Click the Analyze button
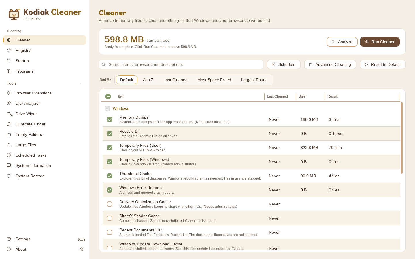415x259 pixels. point(342,42)
